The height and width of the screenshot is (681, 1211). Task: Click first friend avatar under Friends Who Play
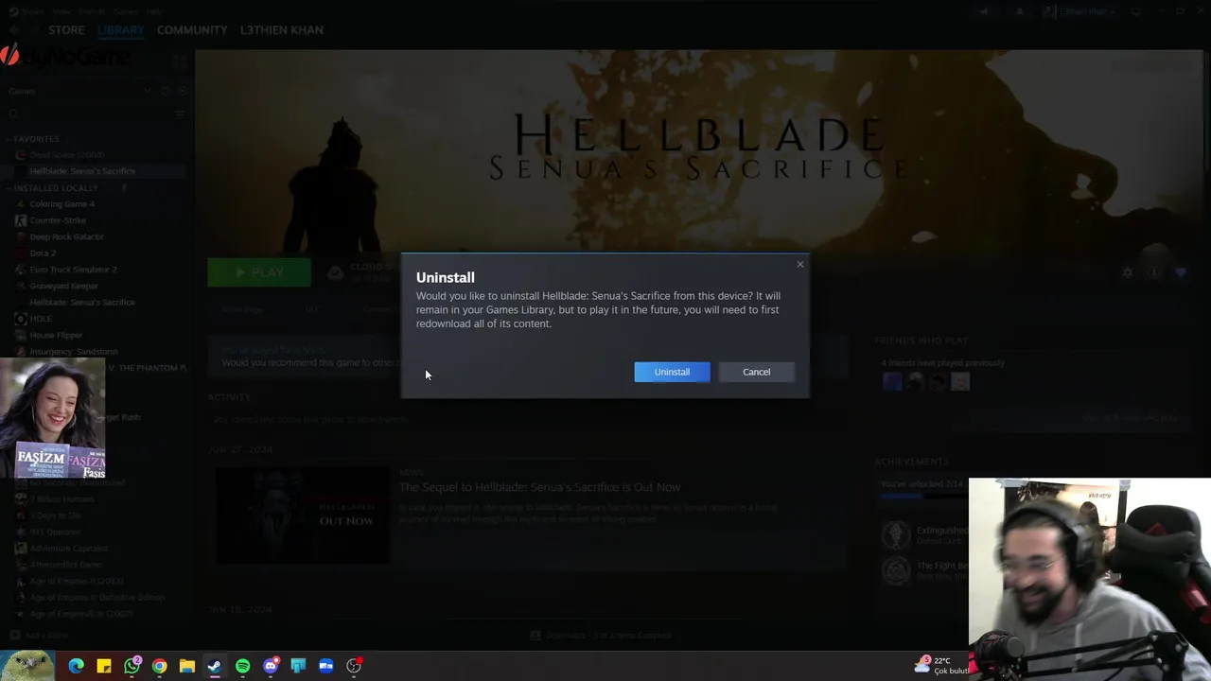(892, 382)
